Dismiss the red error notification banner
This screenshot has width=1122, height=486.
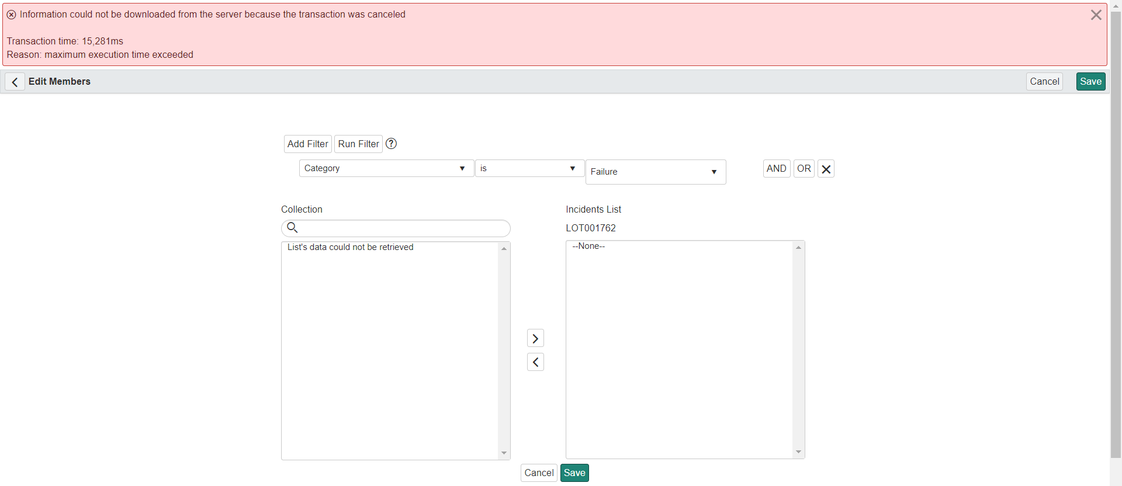click(x=1096, y=15)
